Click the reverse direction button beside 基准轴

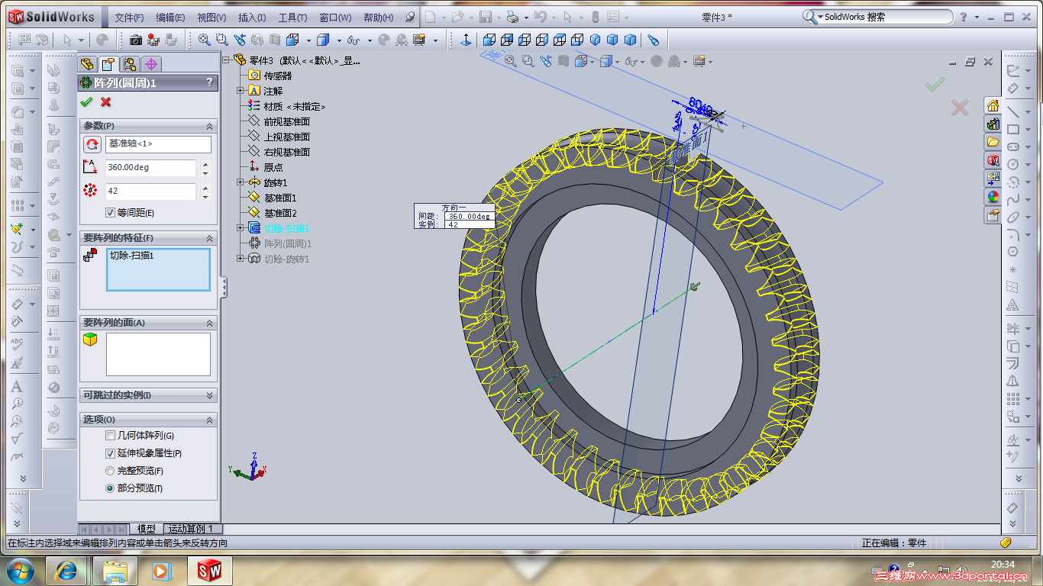(92, 144)
